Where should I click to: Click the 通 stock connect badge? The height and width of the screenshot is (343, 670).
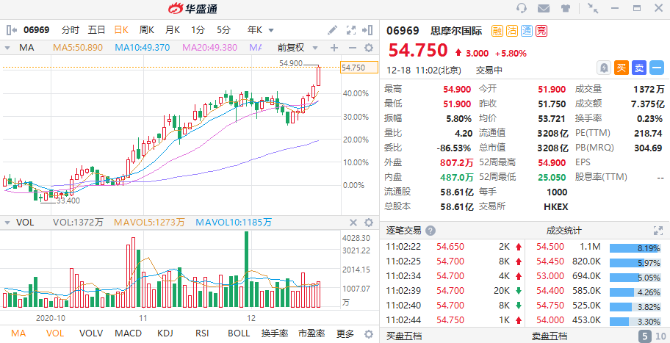527,31
